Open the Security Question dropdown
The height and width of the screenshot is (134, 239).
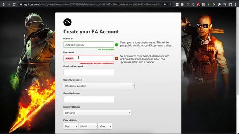tap(99, 86)
